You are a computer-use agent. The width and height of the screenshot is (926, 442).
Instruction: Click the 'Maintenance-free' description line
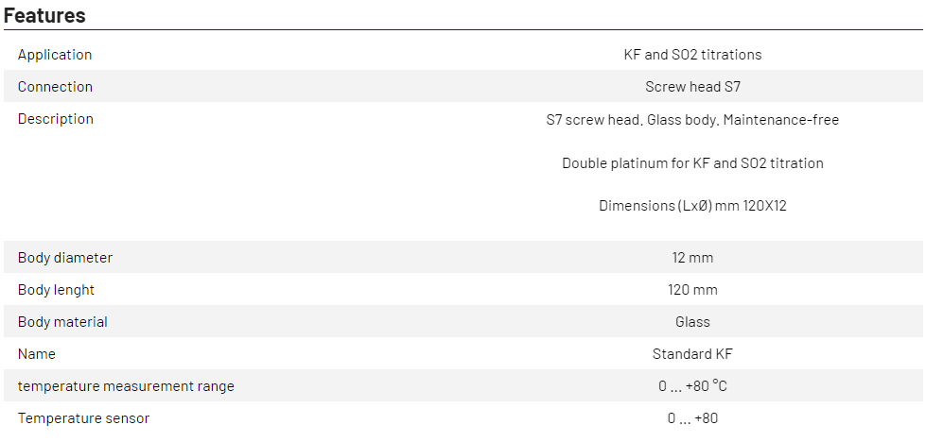[692, 120]
